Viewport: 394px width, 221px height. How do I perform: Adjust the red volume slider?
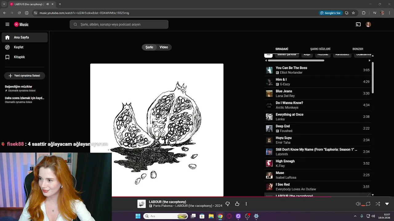[x=363, y=205]
